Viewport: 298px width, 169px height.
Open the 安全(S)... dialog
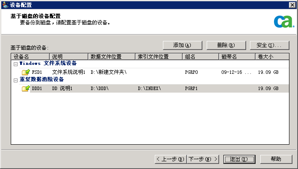click(270, 45)
